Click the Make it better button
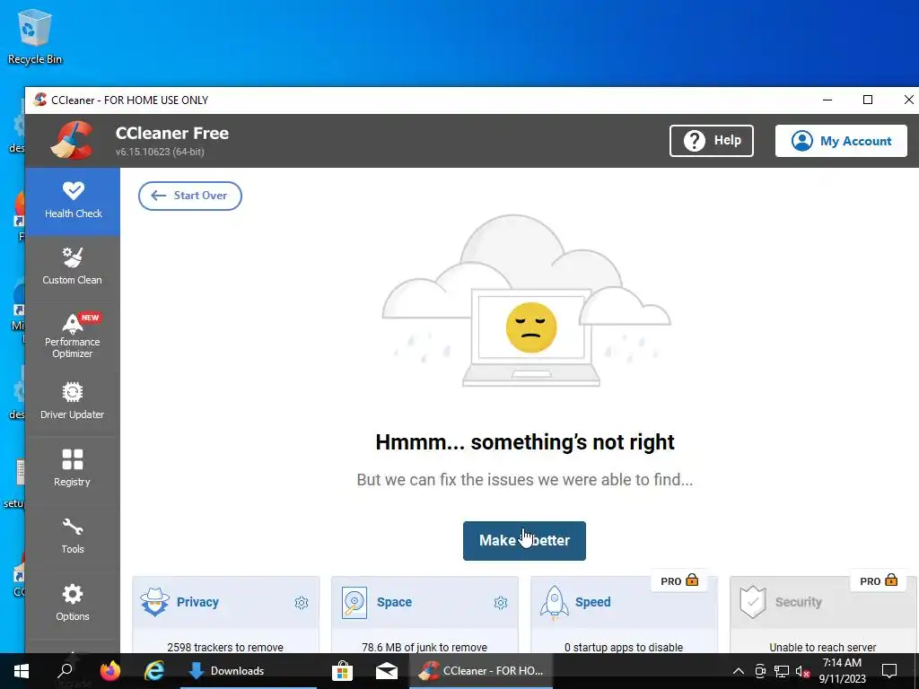This screenshot has width=919, height=689. [524, 541]
